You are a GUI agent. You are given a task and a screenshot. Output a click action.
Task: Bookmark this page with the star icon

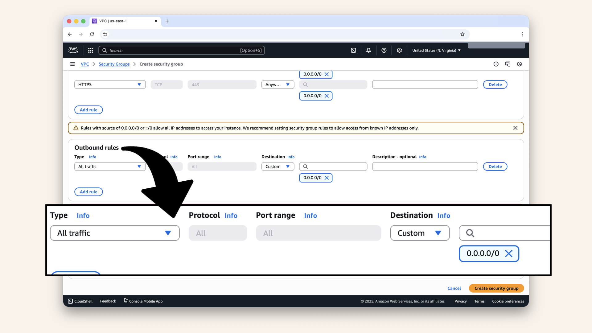pos(462,34)
